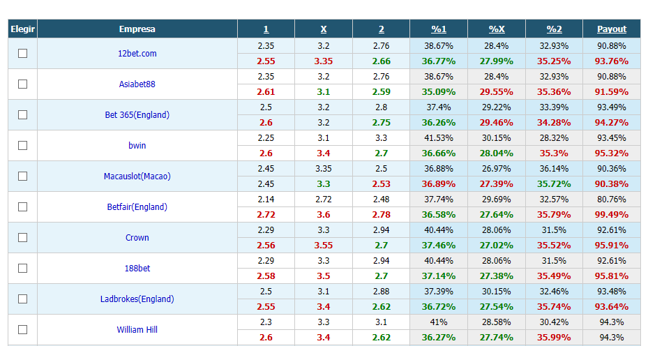
Task: Tick the checkbox for 12bet.com
Action: click(23, 53)
